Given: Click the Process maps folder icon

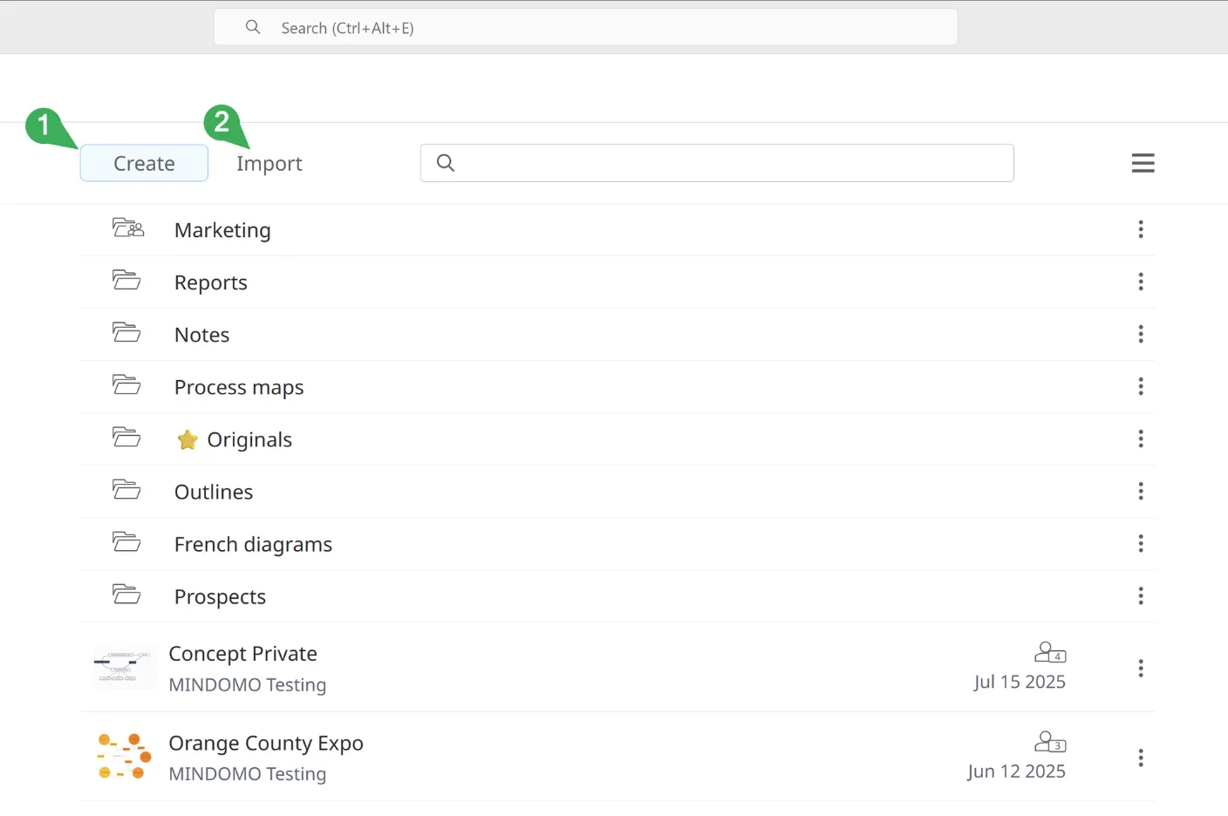Looking at the screenshot, I should click(x=126, y=385).
